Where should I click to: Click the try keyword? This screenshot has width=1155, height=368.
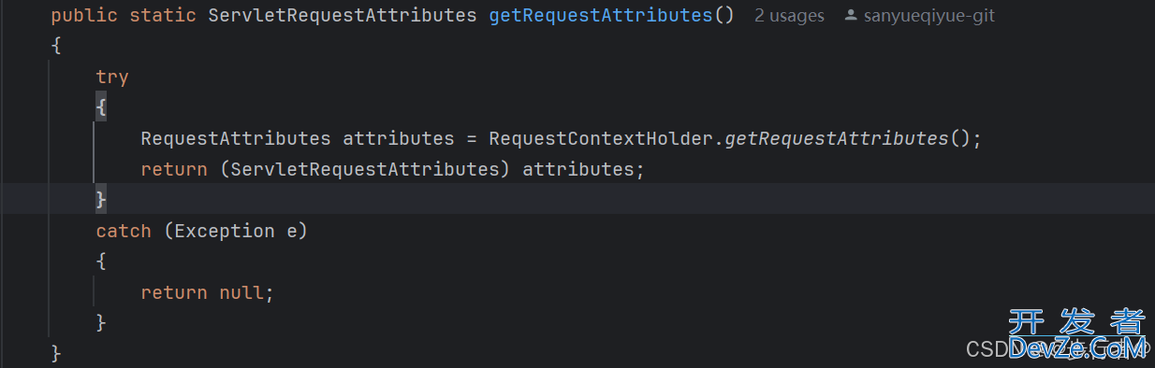(112, 78)
